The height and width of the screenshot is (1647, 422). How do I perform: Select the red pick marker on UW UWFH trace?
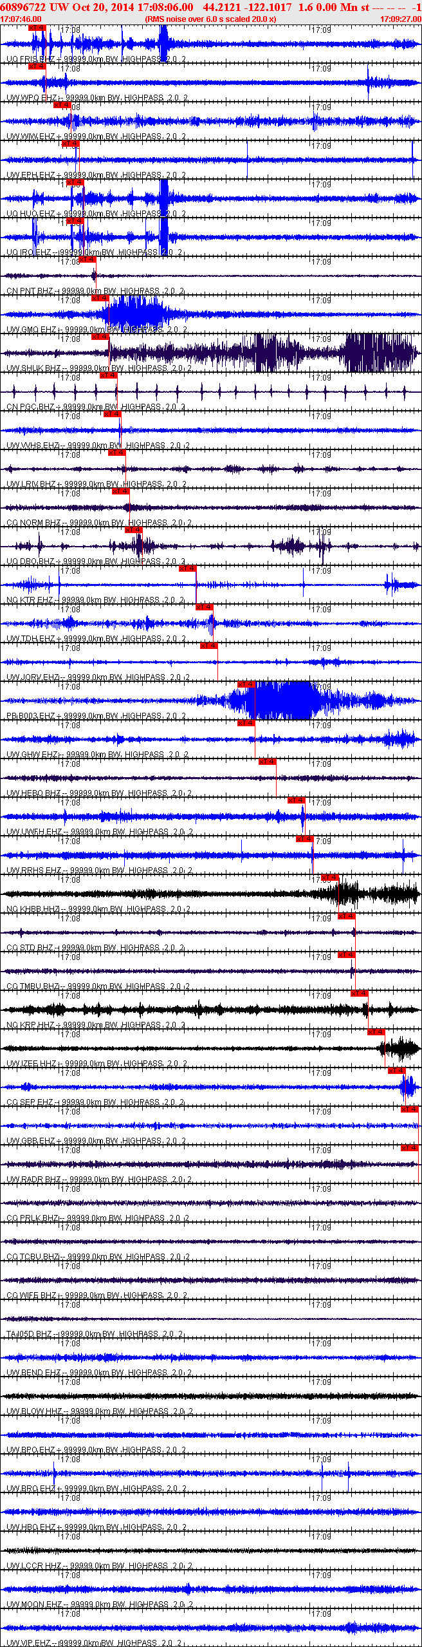click(x=296, y=800)
